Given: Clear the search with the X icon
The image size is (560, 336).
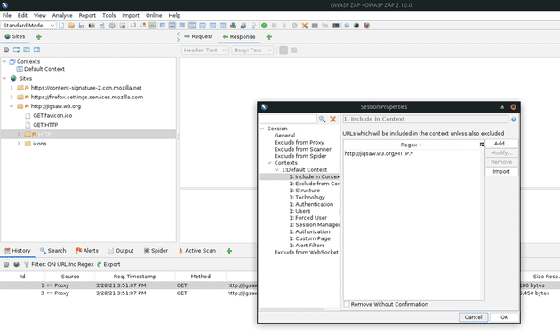Looking at the screenshot, I should tap(332, 120).
